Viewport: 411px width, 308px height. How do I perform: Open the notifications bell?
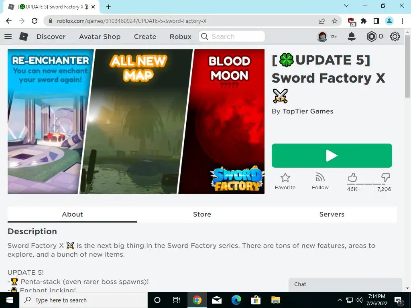point(352,36)
